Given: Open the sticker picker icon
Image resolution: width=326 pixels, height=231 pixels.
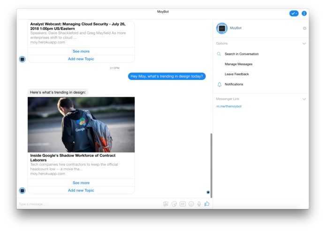Looking at the screenshot, I should [174, 204].
